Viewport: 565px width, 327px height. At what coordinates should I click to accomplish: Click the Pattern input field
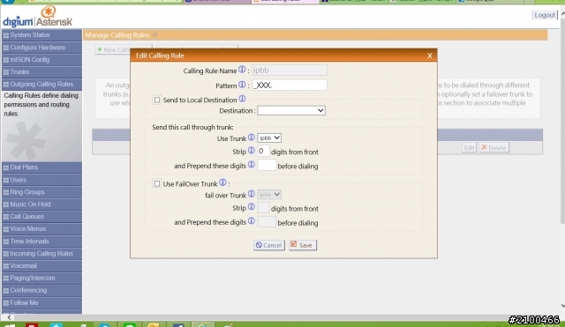pyautogui.click(x=290, y=85)
